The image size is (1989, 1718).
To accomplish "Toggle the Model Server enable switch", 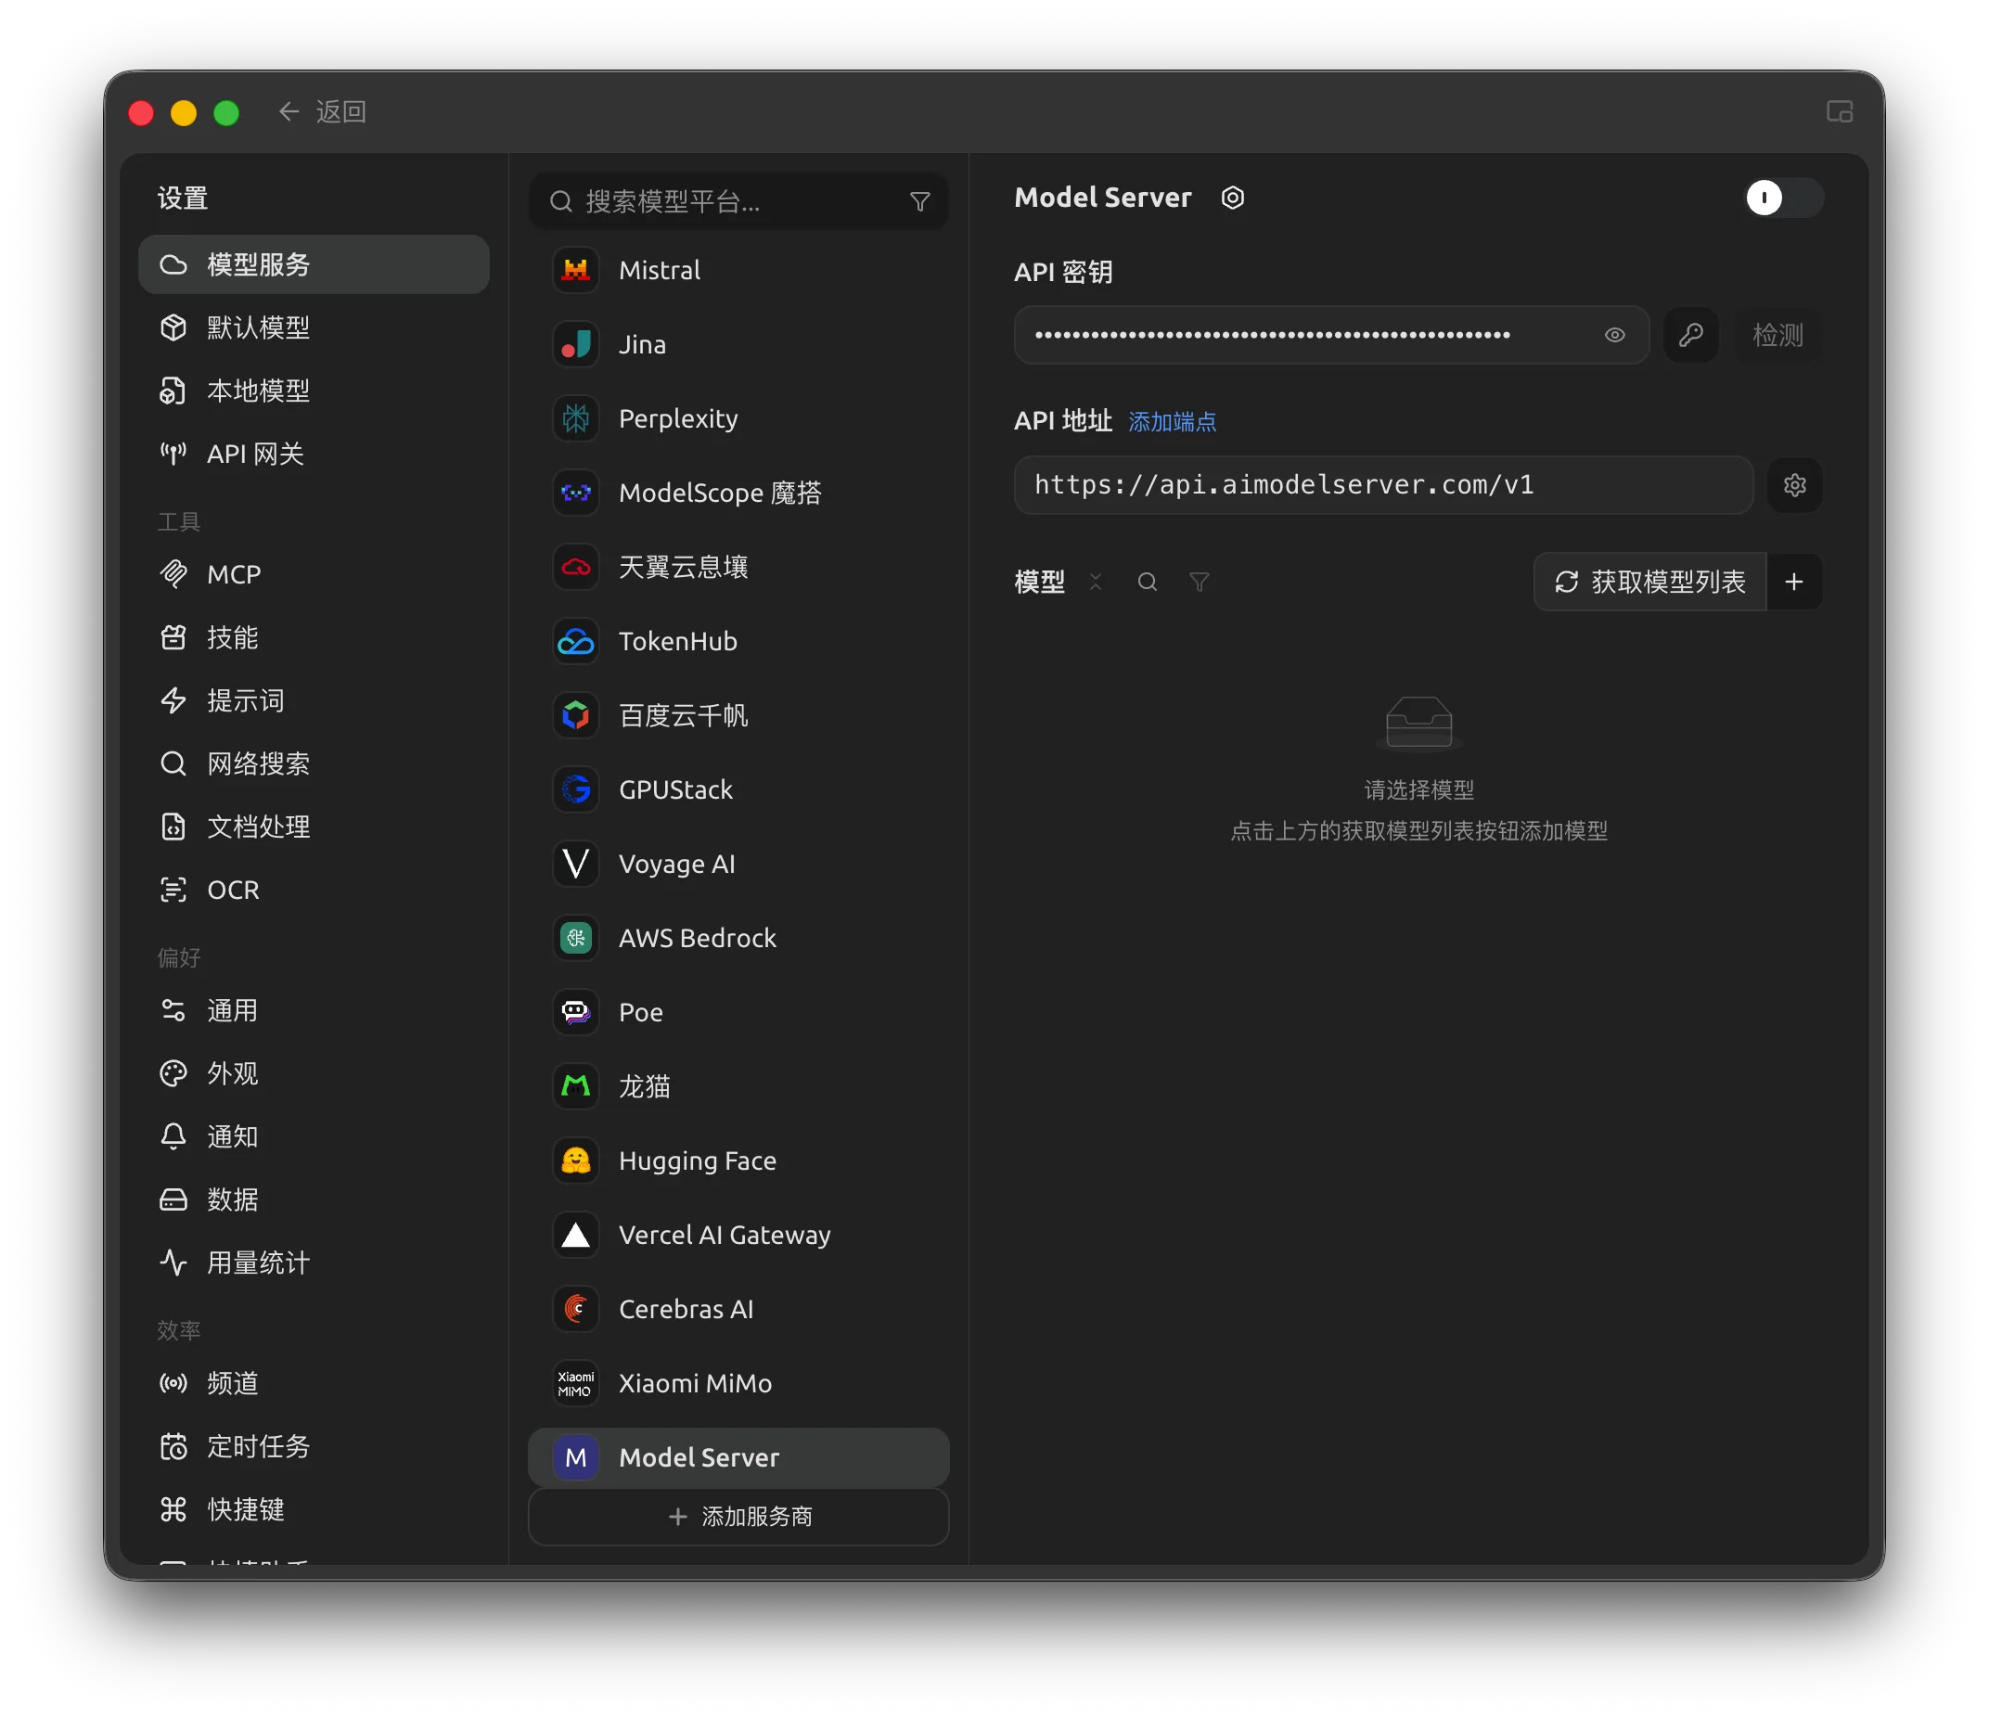I will tap(1783, 198).
